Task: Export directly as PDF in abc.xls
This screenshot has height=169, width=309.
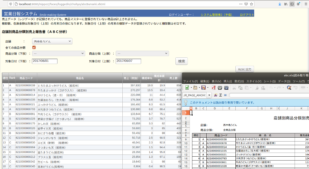Action: 214,88
